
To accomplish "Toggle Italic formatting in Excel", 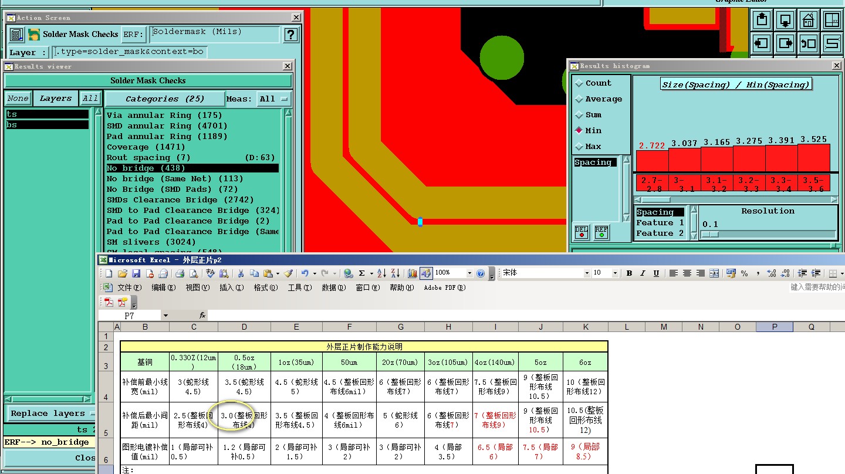I will 643,273.
